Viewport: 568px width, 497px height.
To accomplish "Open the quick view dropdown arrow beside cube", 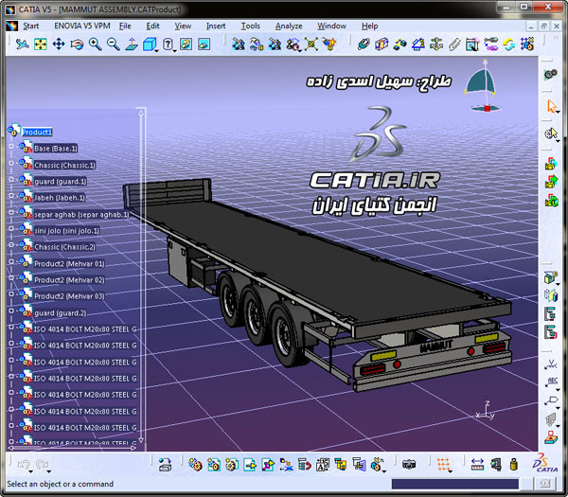I will 157,51.
